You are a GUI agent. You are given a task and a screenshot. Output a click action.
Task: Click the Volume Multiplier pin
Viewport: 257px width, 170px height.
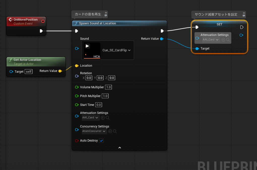pos(77,87)
